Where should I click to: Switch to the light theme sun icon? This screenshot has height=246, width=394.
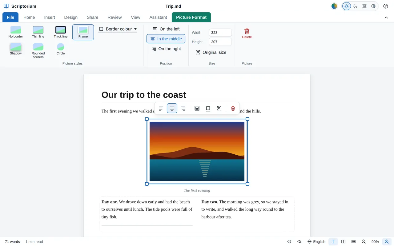[347, 6]
